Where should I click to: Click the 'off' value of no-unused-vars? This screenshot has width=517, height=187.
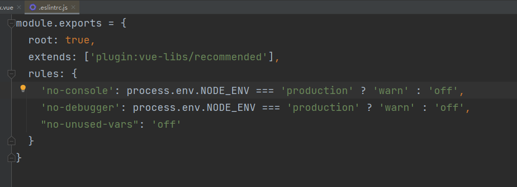pos(166,125)
